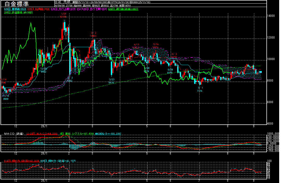
Task: Select the 5/14 high marker at 10934
Action: tap(156, 46)
